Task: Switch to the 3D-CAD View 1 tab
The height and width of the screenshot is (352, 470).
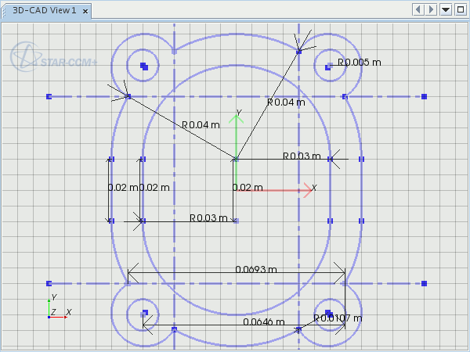Action: tap(44, 10)
